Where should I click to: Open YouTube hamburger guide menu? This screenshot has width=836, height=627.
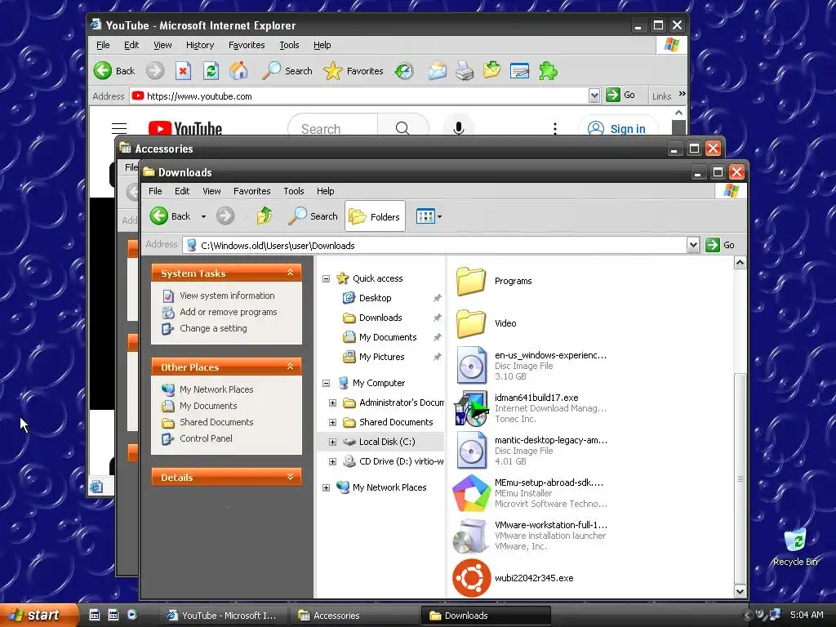tap(119, 128)
